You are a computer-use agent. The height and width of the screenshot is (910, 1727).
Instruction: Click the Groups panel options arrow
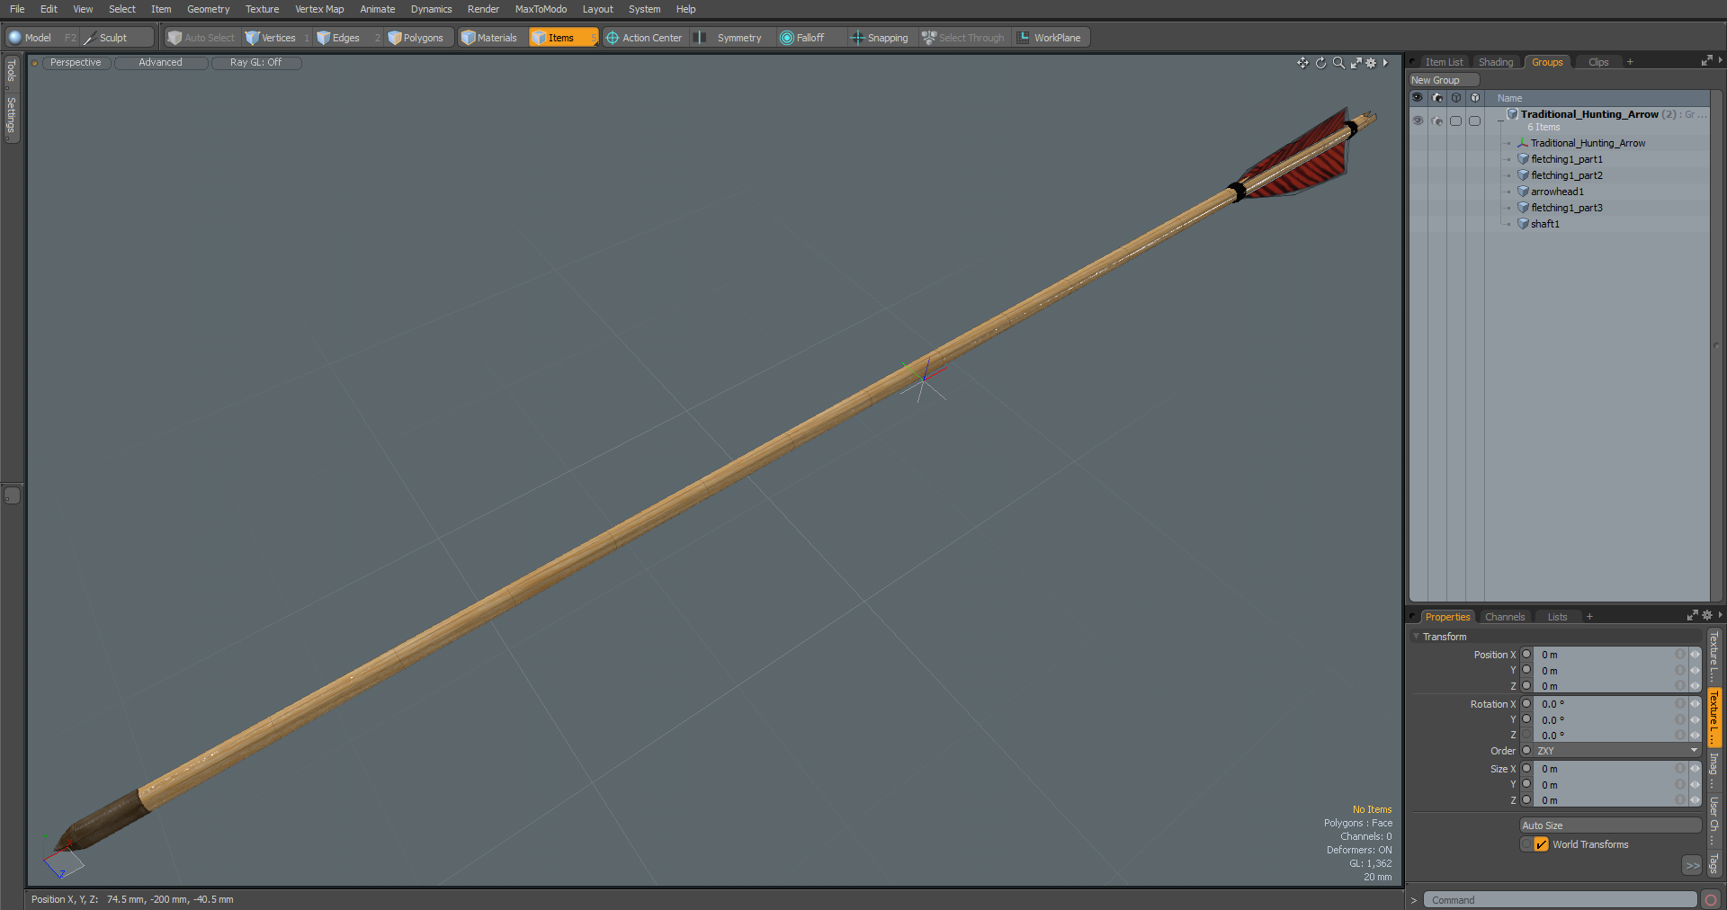coord(1720,60)
